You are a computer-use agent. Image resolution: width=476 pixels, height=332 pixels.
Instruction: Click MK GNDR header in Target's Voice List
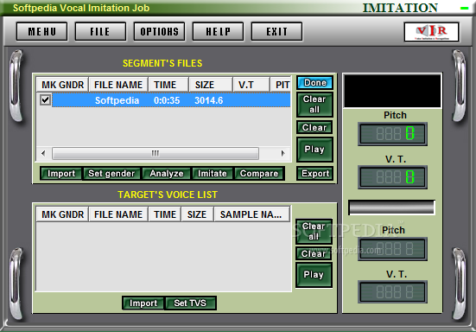click(x=62, y=214)
